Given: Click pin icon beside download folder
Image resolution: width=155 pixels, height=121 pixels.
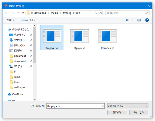Looking at the screenshot, I should click(x=31, y=61).
